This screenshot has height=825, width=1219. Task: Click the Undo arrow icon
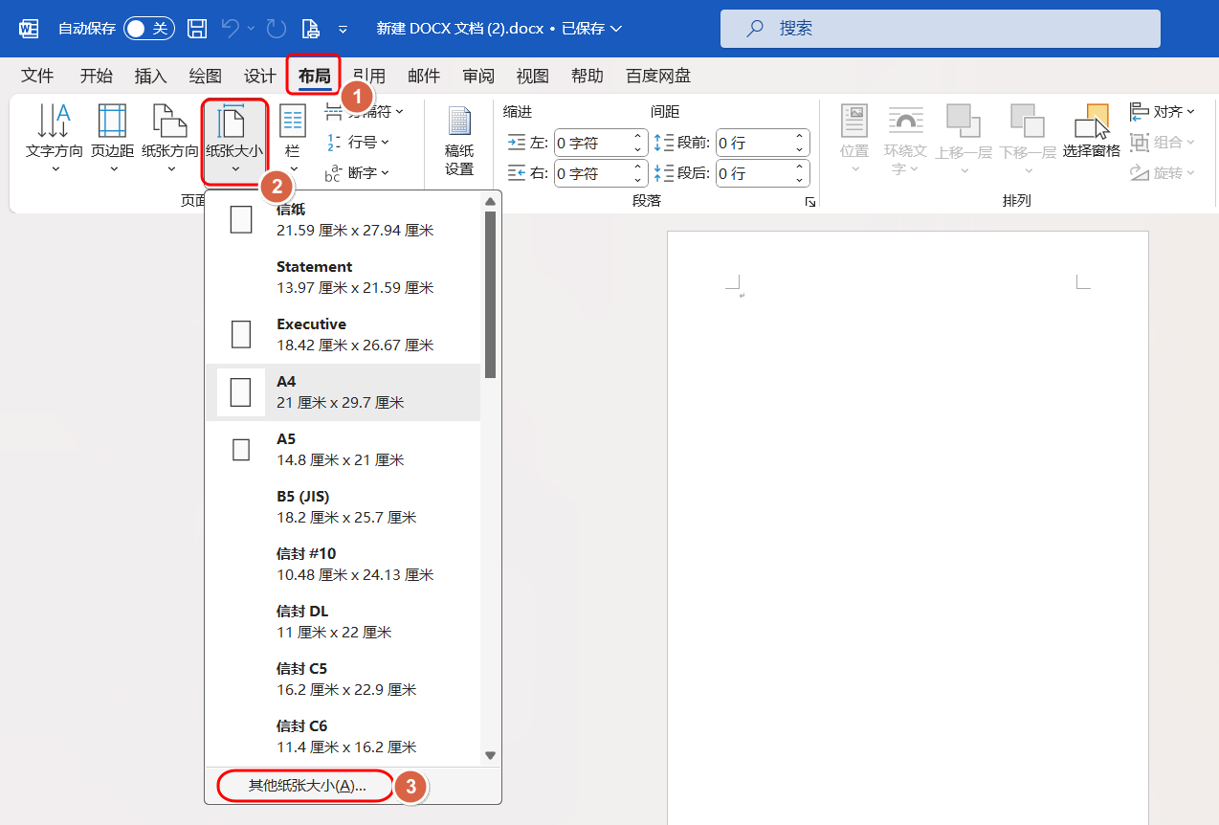pyautogui.click(x=231, y=29)
